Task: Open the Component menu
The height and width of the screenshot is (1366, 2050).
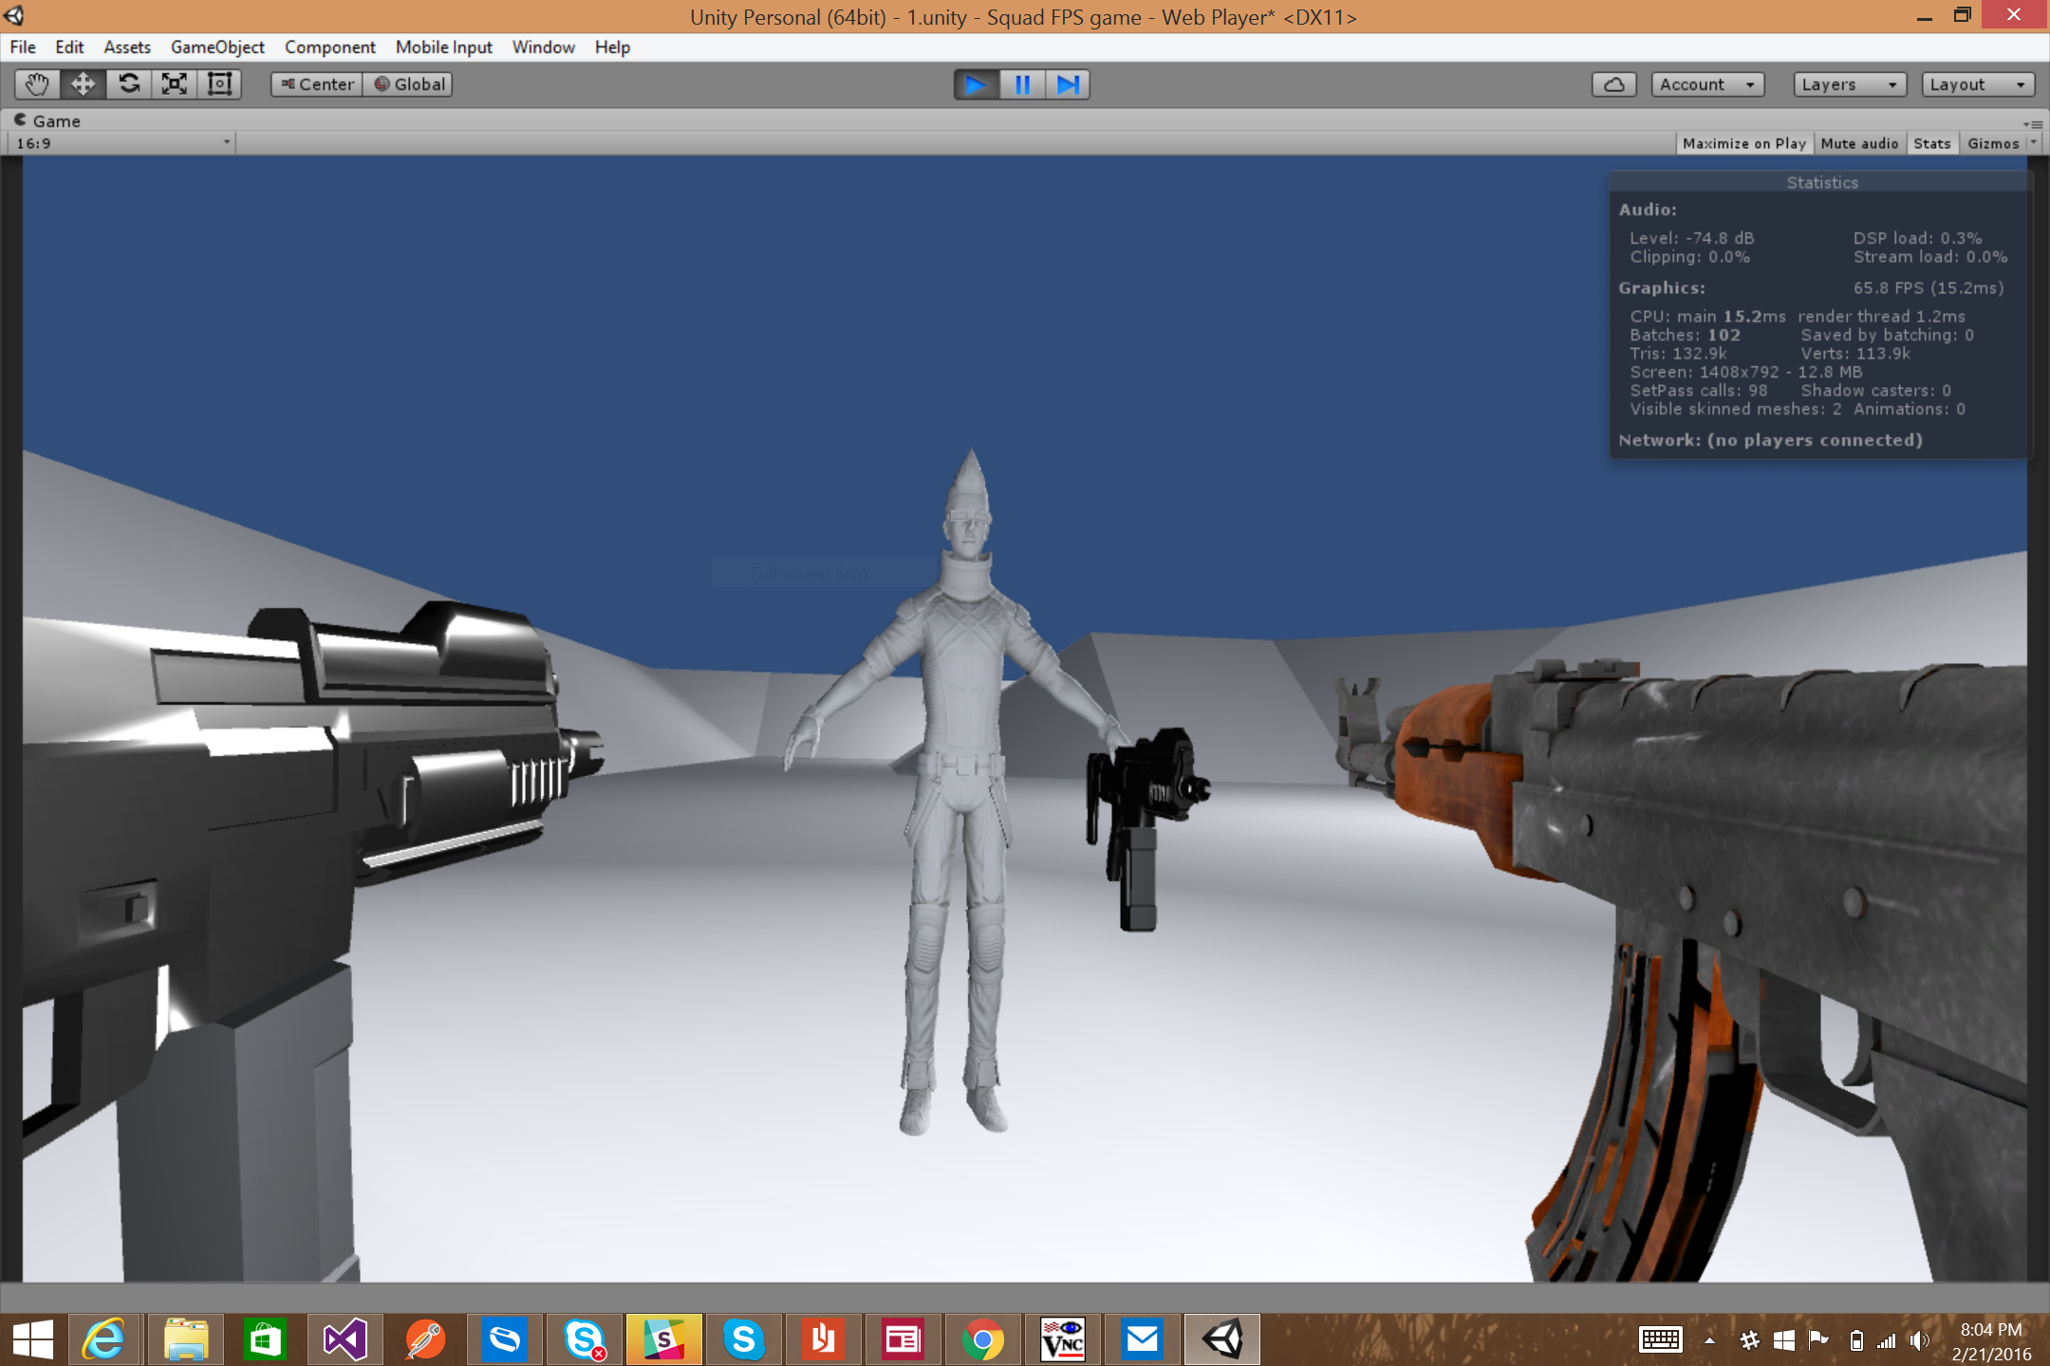Action: tap(329, 46)
